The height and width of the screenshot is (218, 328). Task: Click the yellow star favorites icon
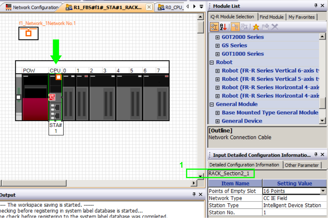click(256, 27)
